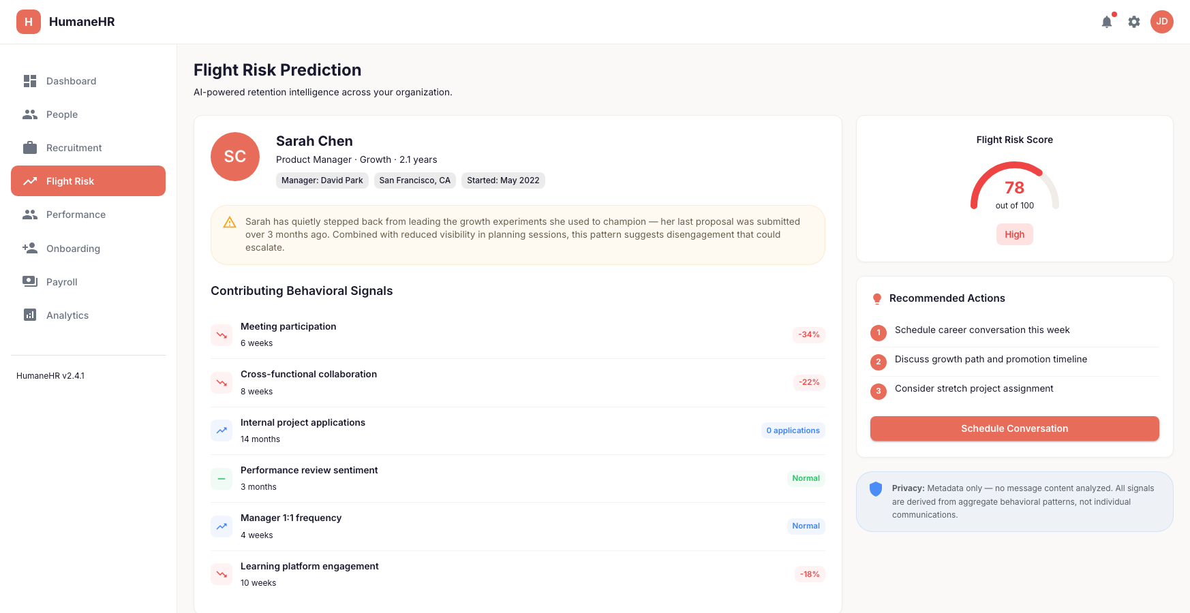1190x613 pixels.
Task: Click the JD user avatar
Action: click(1162, 22)
